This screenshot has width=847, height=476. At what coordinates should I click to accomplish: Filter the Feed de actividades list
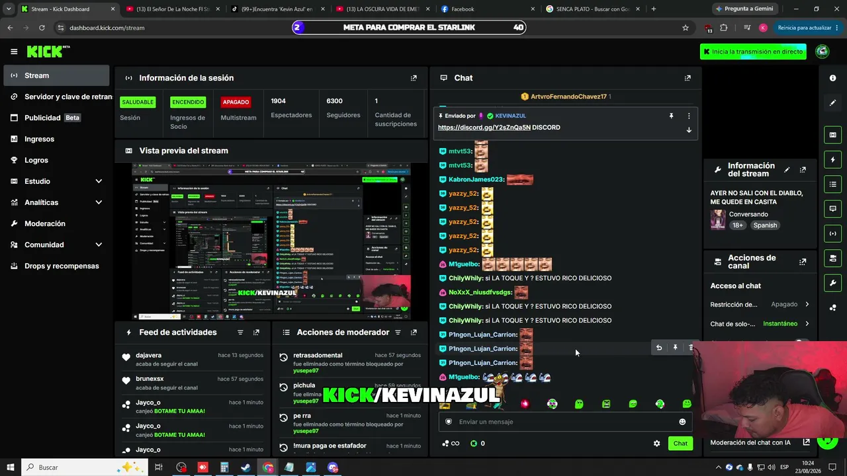pos(240,333)
